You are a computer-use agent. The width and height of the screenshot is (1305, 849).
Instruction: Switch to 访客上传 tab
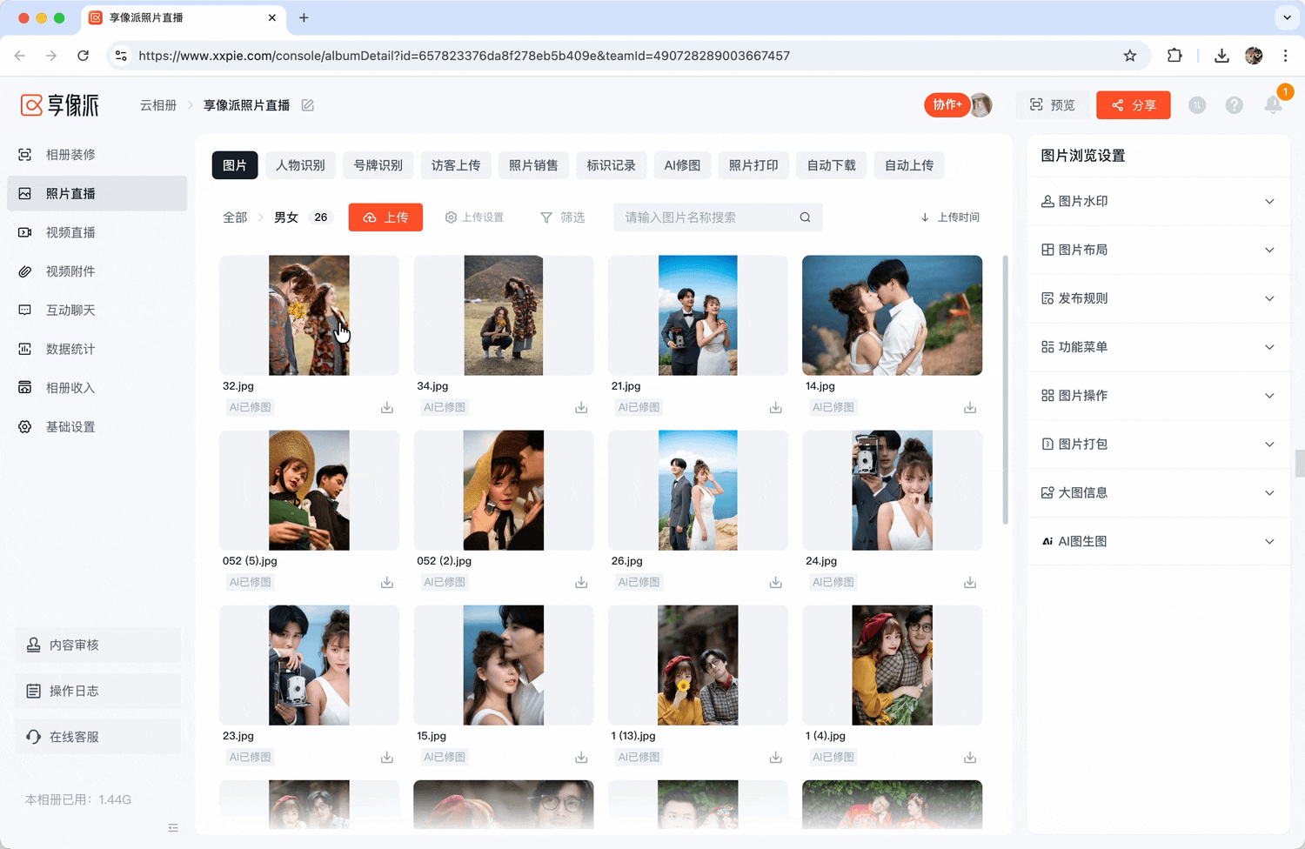pyautogui.click(x=456, y=165)
